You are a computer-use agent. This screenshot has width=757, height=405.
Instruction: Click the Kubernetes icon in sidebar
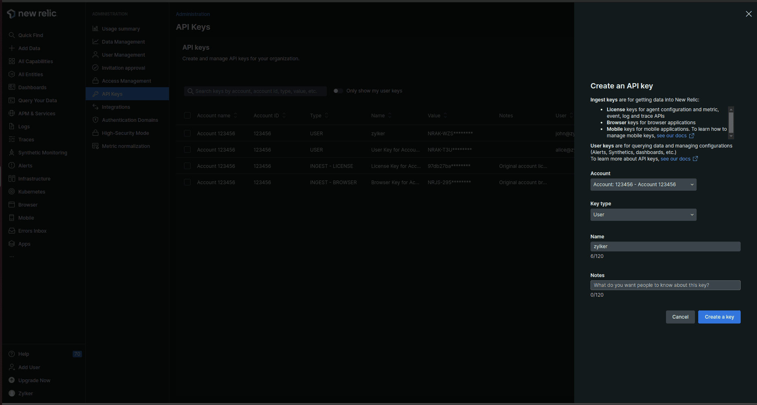click(x=12, y=192)
